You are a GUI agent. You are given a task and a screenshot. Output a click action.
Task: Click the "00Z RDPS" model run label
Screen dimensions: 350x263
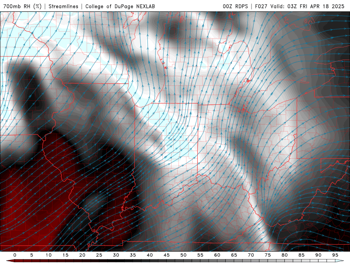[235, 6]
